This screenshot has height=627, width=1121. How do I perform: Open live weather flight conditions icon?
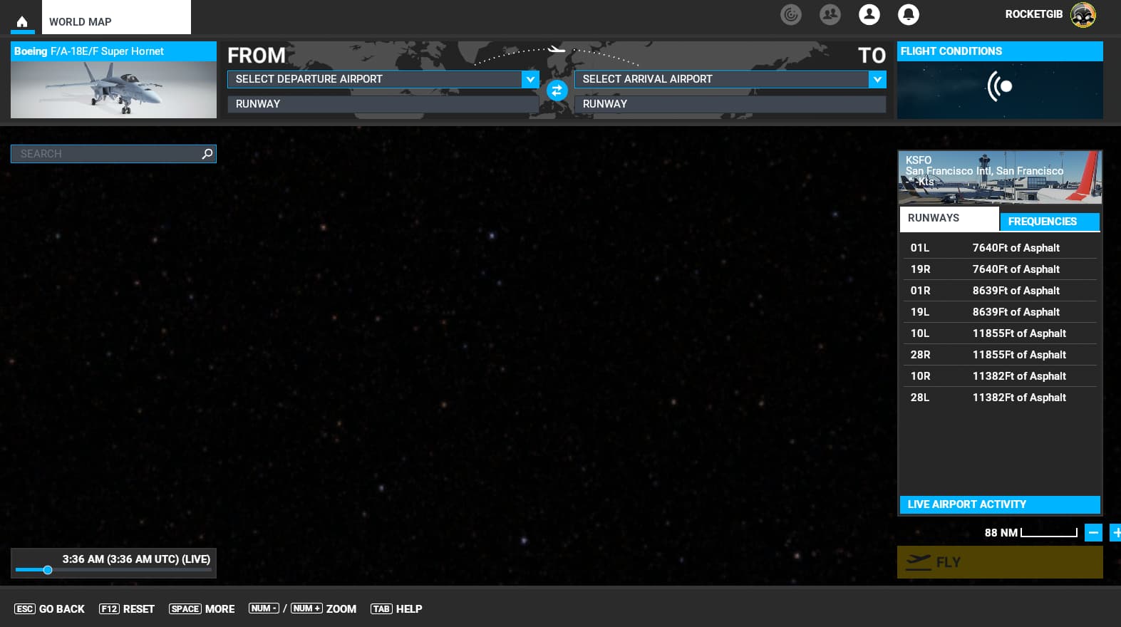1000,87
